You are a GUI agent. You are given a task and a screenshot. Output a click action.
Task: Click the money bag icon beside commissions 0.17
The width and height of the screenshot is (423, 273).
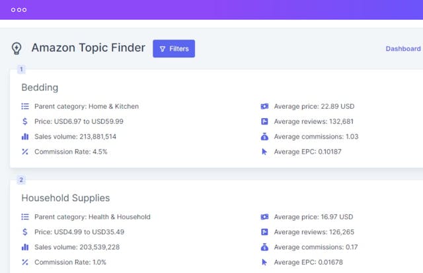tap(264, 247)
